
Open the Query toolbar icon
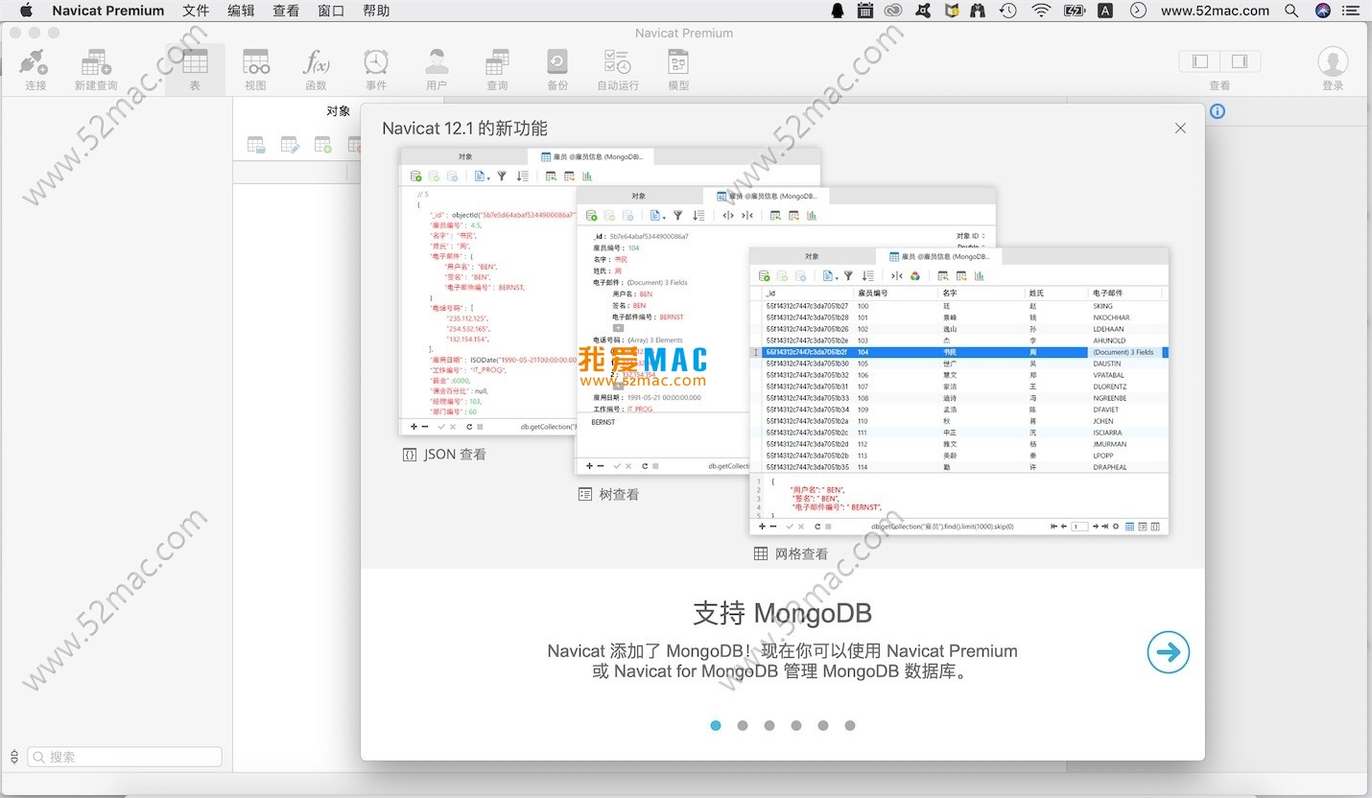click(497, 62)
